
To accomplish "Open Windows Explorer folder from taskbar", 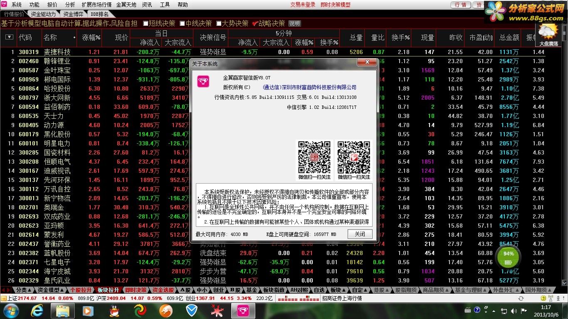I will 63,310.
